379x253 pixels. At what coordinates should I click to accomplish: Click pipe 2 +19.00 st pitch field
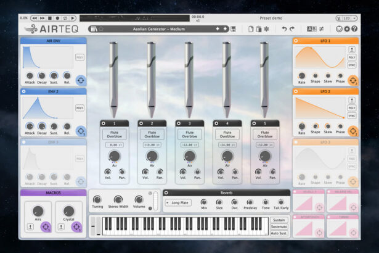(152, 145)
